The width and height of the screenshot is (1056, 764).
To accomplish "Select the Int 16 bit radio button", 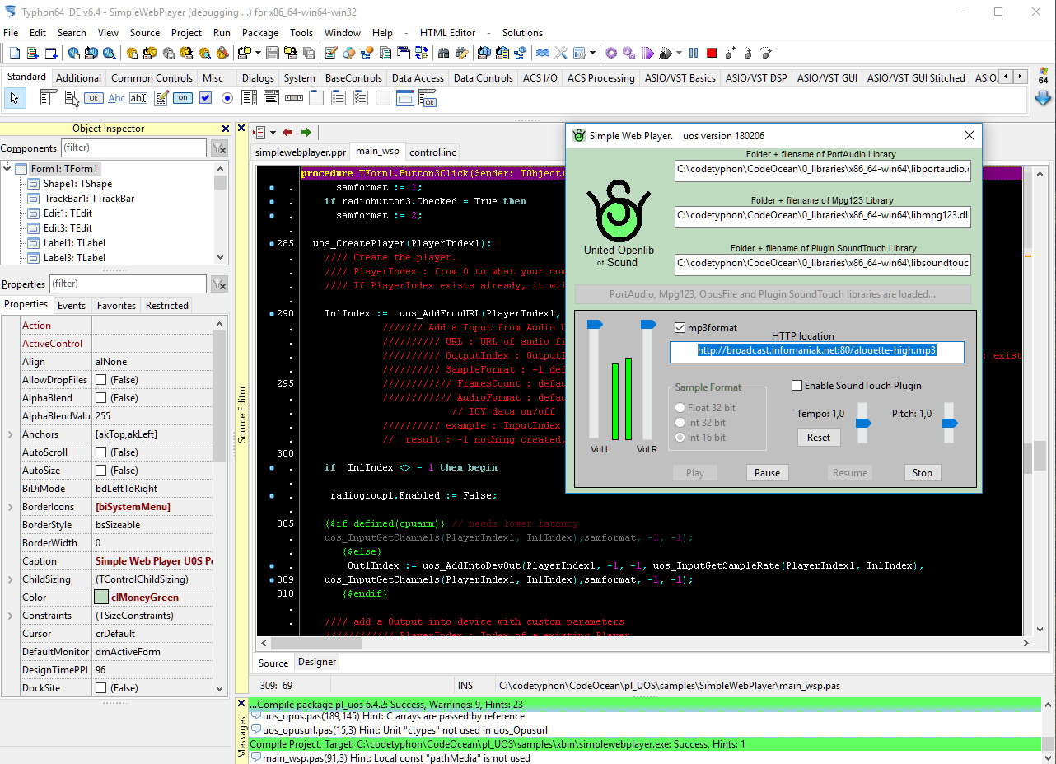I will (x=680, y=437).
